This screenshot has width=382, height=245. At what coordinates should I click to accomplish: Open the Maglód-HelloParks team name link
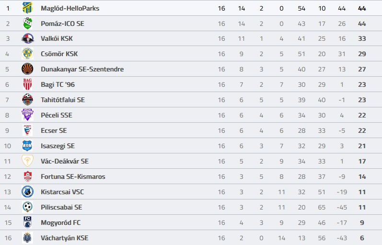point(70,8)
